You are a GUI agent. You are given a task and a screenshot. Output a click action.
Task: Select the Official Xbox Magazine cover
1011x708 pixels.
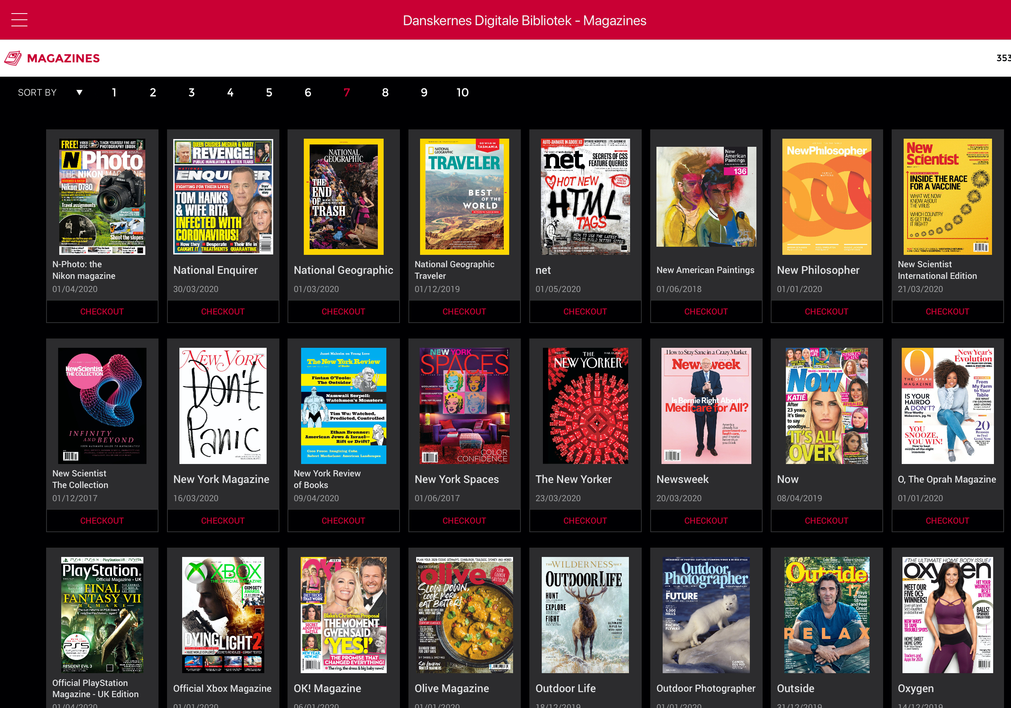[223, 615]
